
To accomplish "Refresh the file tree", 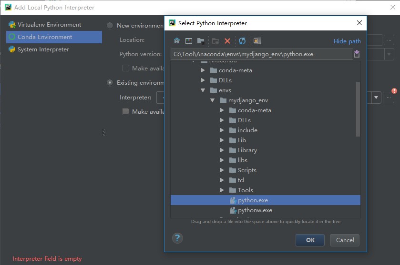I will coord(242,41).
